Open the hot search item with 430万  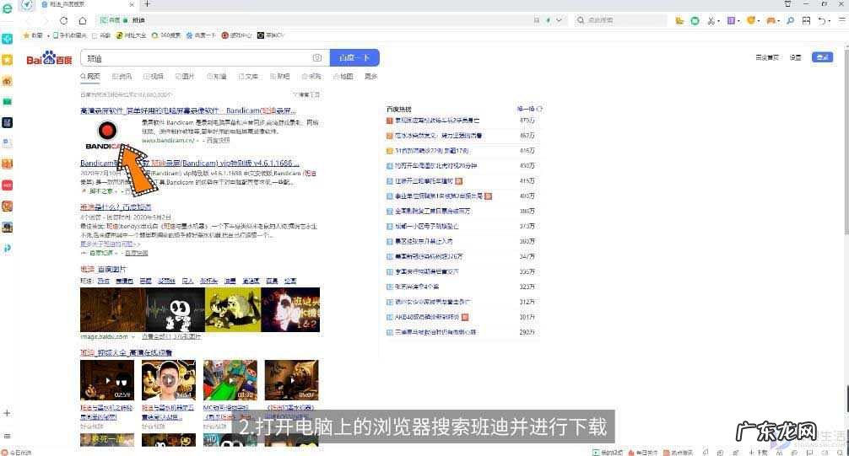435,166
